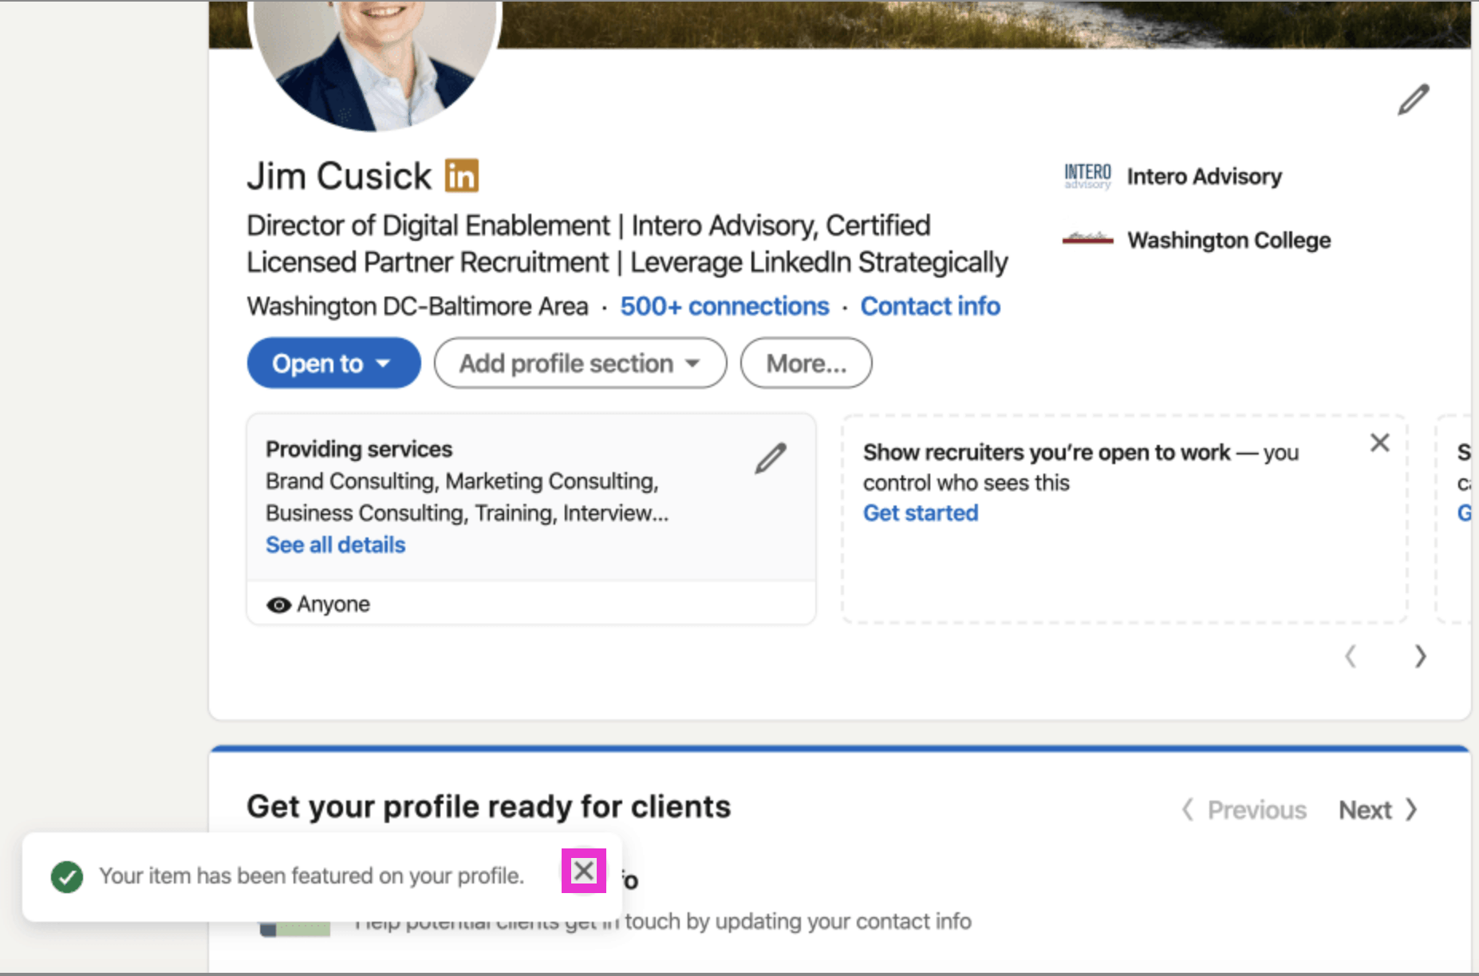This screenshot has height=976, width=1479.
Task: Open Intero Advisory company link
Action: pyautogui.click(x=1204, y=176)
